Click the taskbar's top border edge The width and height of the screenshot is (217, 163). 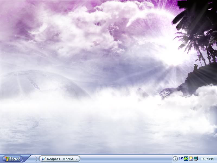click(108, 155)
